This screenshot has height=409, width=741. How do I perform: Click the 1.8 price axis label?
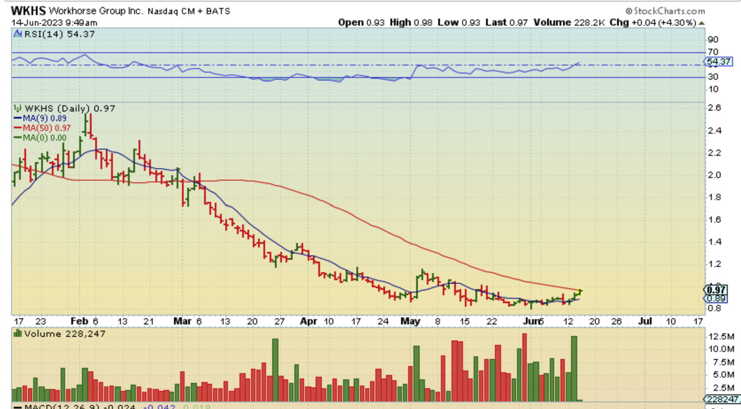[714, 197]
